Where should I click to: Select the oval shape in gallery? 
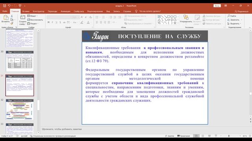pos(172,16)
